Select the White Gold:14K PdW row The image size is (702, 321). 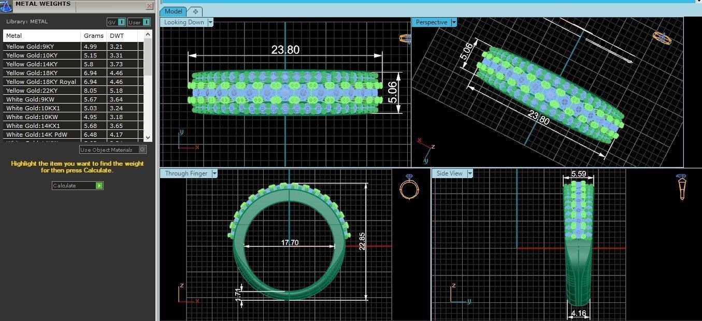click(x=73, y=135)
